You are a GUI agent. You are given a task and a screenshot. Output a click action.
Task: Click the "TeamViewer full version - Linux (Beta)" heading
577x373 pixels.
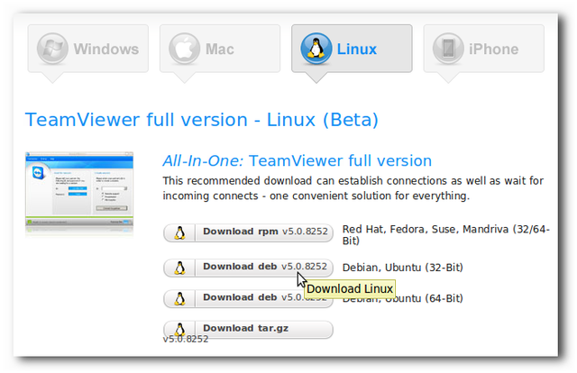point(202,120)
